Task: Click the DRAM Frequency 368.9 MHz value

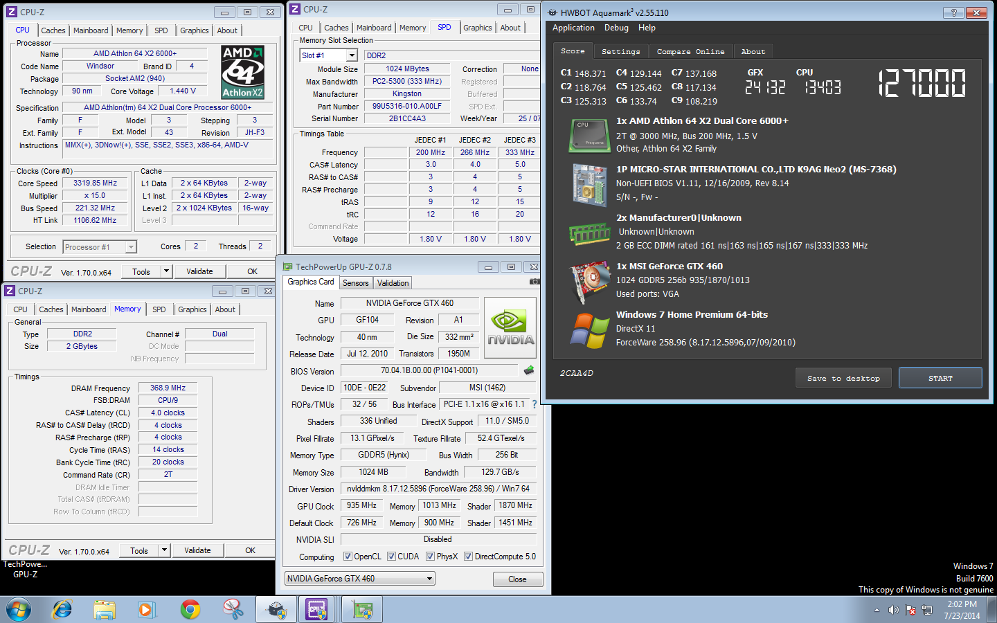Action: click(x=168, y=388)
